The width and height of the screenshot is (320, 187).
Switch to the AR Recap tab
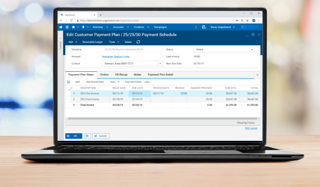(121, 75)
